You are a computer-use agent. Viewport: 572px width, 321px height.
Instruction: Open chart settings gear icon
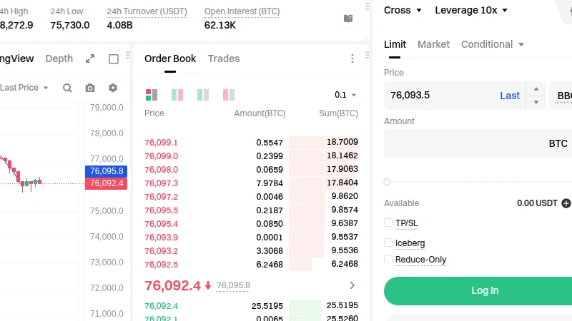click(x=113, y=88)
